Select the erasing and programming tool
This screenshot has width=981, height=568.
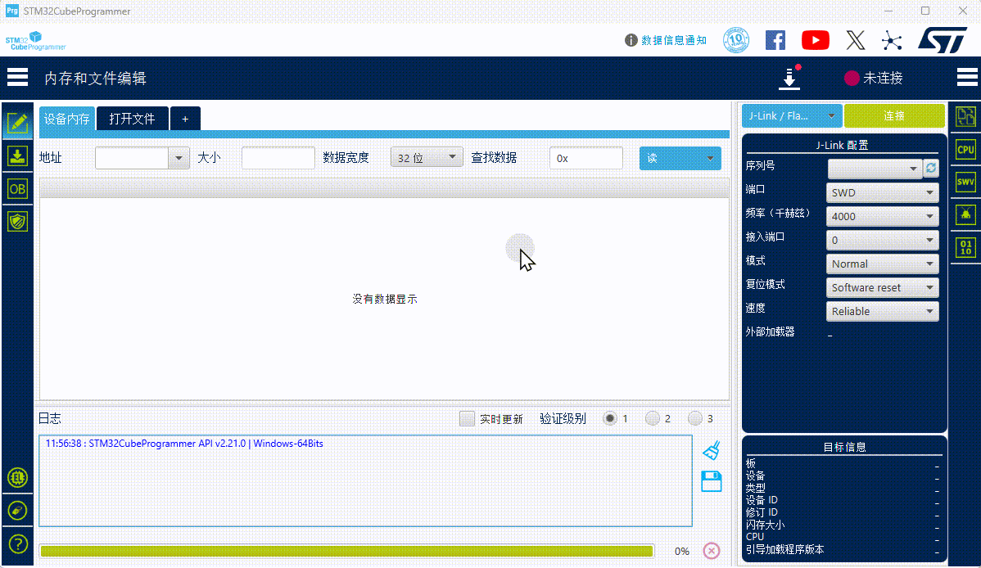[x=18, y=156]
